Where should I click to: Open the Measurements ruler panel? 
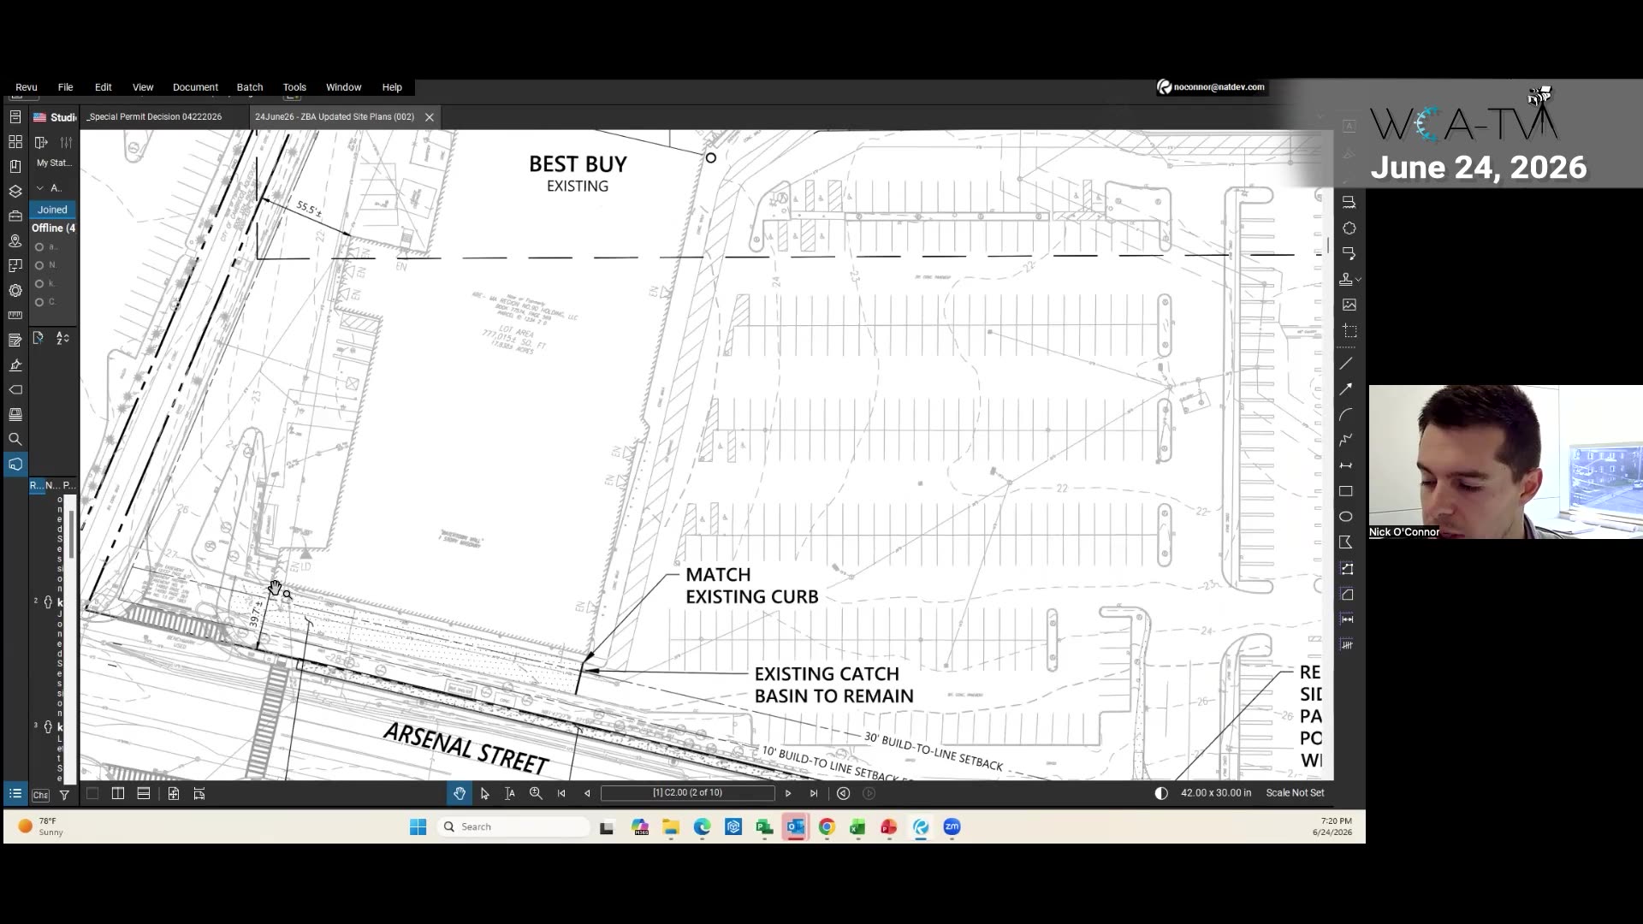tap(15, 315)
